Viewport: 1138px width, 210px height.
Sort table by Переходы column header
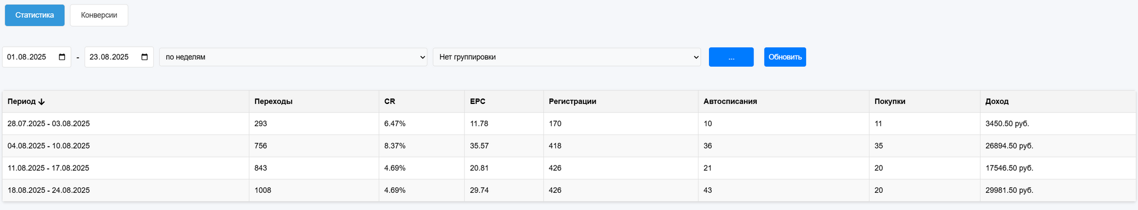pyautogui.click(x=273, y=102)
